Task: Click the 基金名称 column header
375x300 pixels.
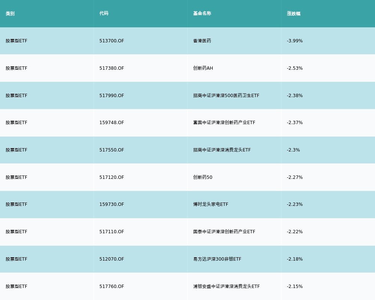Action: pyautogui.click(x=202, y=13)
